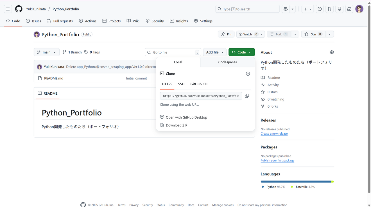Open the Insights repository tab
The width and height of the screenshot is (371, 207).
[x=179, y=21]
